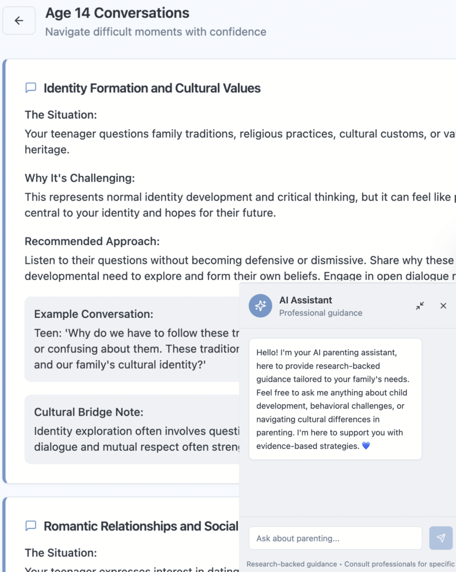Click 'Professional guidance' subtitle in chat header

click(x=321, y=313)
